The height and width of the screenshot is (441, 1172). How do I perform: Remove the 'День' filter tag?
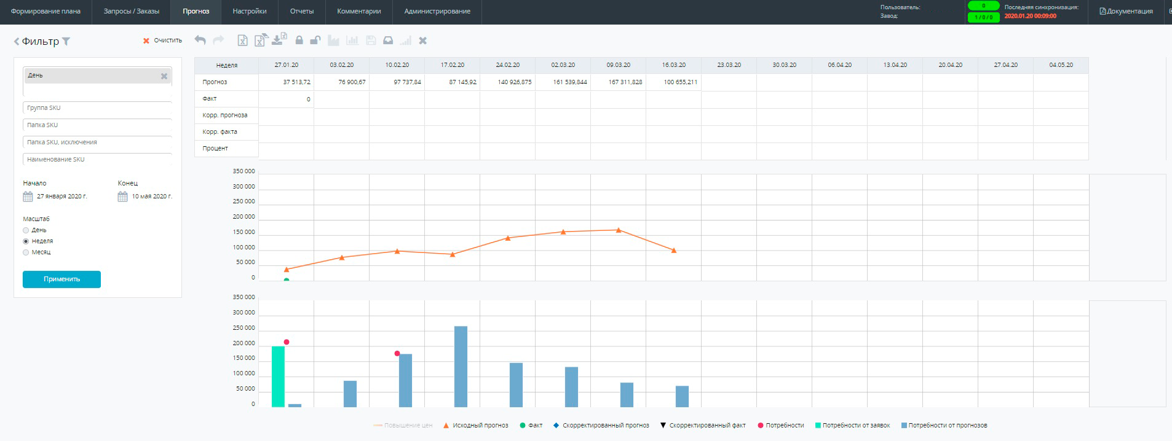click(x=164, y=76)
